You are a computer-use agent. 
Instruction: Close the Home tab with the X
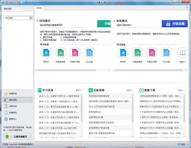pos(187,8)
